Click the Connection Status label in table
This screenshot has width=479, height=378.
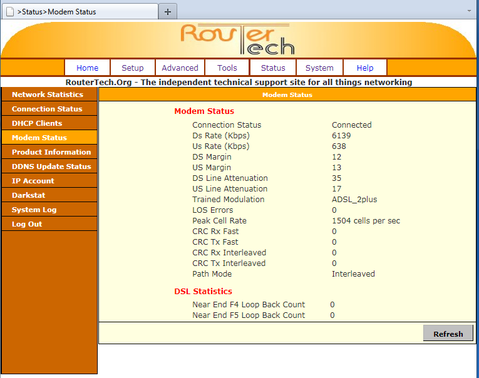click(227, 125)
